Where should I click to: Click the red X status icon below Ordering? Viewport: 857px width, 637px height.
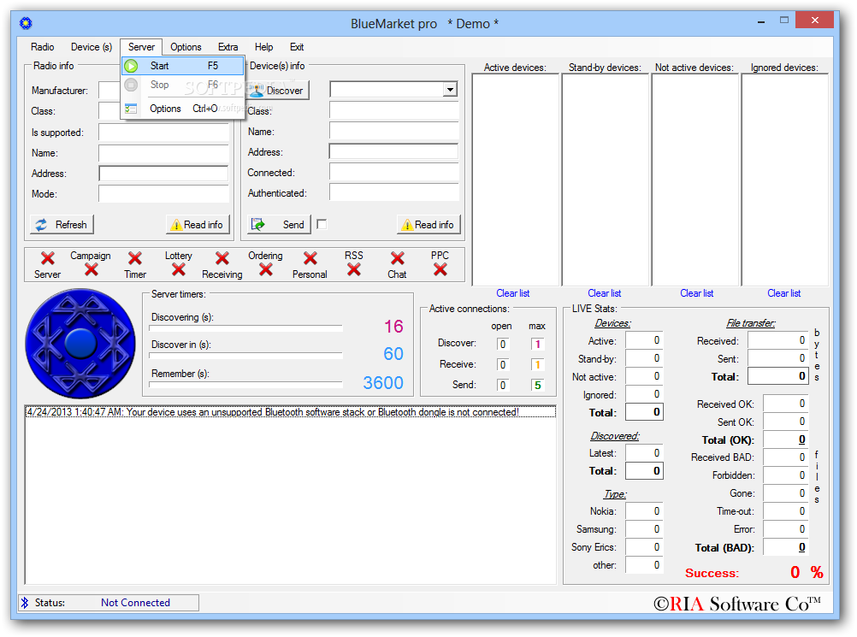click(266, 269)
